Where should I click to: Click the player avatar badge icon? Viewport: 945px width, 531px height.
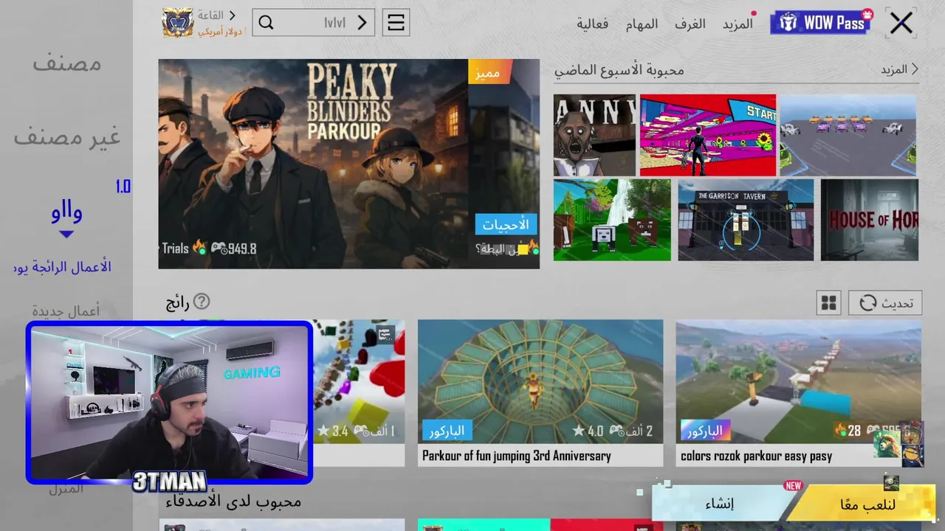tap(178, 23)
